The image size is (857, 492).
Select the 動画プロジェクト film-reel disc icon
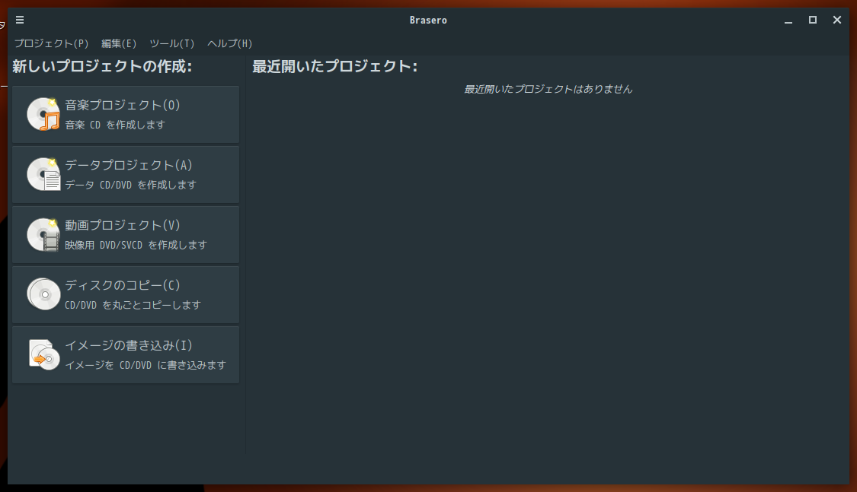(x=43, y=233)
